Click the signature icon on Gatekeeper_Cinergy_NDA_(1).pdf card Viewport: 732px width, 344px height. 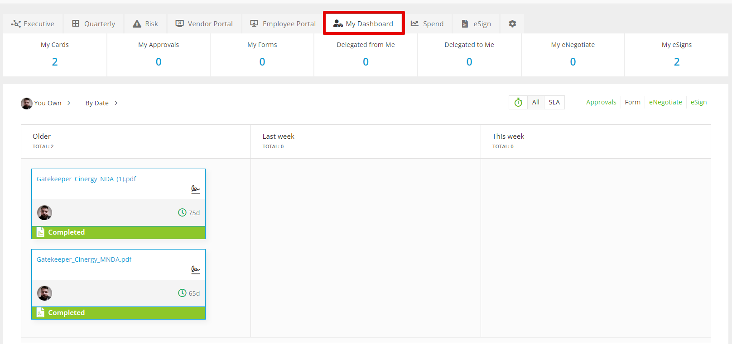coord(195,189)
